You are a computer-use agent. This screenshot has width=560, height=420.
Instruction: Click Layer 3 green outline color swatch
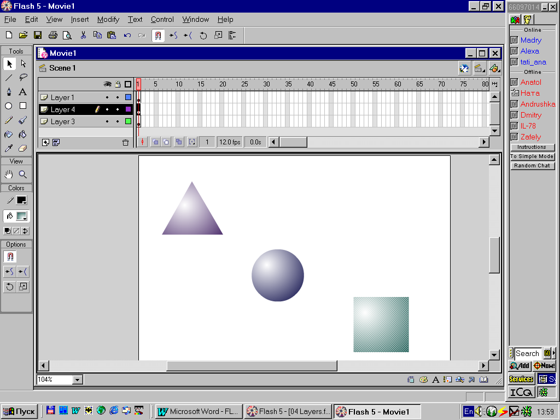(x=128, y=121)
